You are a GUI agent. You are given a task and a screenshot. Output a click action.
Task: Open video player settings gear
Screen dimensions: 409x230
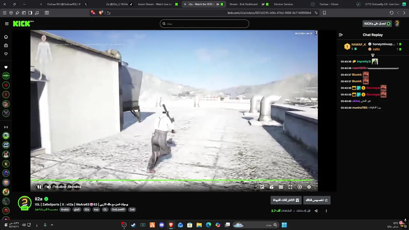(x=309, y=187)
